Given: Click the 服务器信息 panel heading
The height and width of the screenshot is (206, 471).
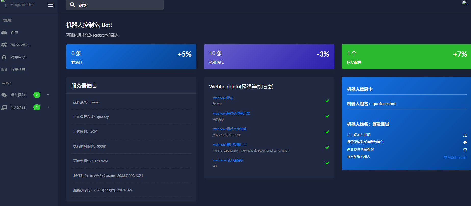Looking at the screenshot, I should click(84, 86).
